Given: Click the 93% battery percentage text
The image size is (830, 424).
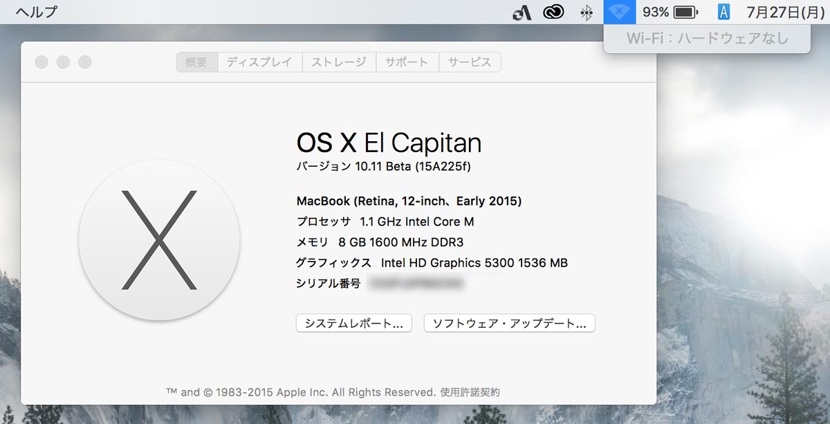Looking at the screenshot, I should coord(656,12).
